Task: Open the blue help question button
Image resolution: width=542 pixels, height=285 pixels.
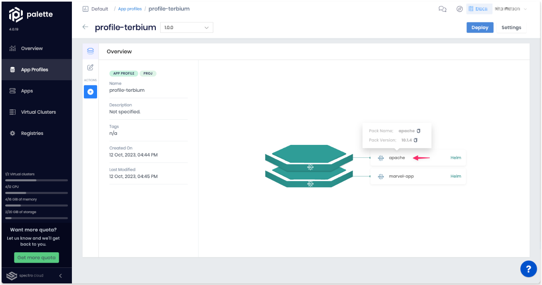Action: [x=528, y=269]
